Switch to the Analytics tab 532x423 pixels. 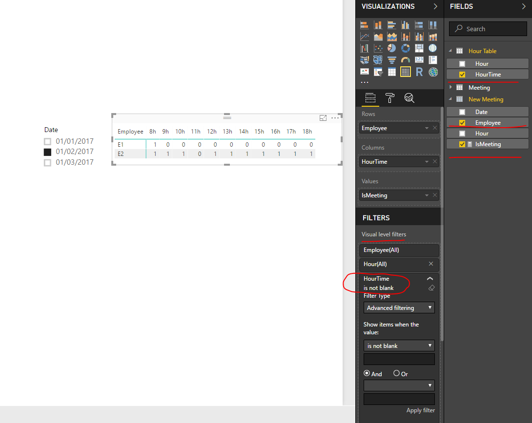[409, 98]
